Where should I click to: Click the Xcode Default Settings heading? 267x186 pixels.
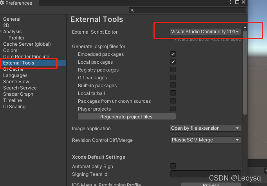[x=98, y=157]
